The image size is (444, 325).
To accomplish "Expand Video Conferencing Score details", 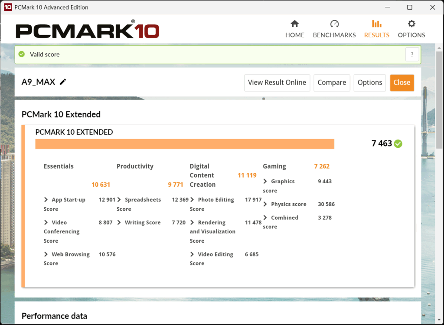I will click(x=46, y=222).
